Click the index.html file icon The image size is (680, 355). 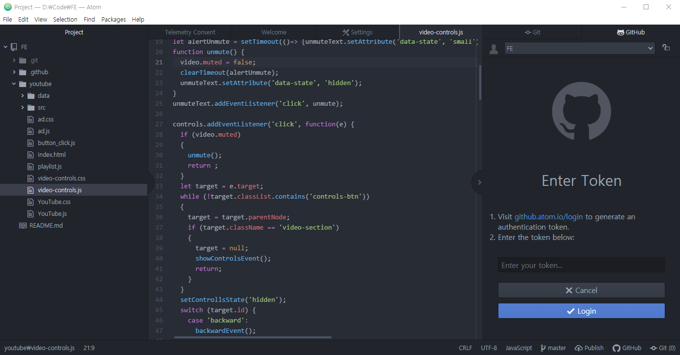pos(31,155)
